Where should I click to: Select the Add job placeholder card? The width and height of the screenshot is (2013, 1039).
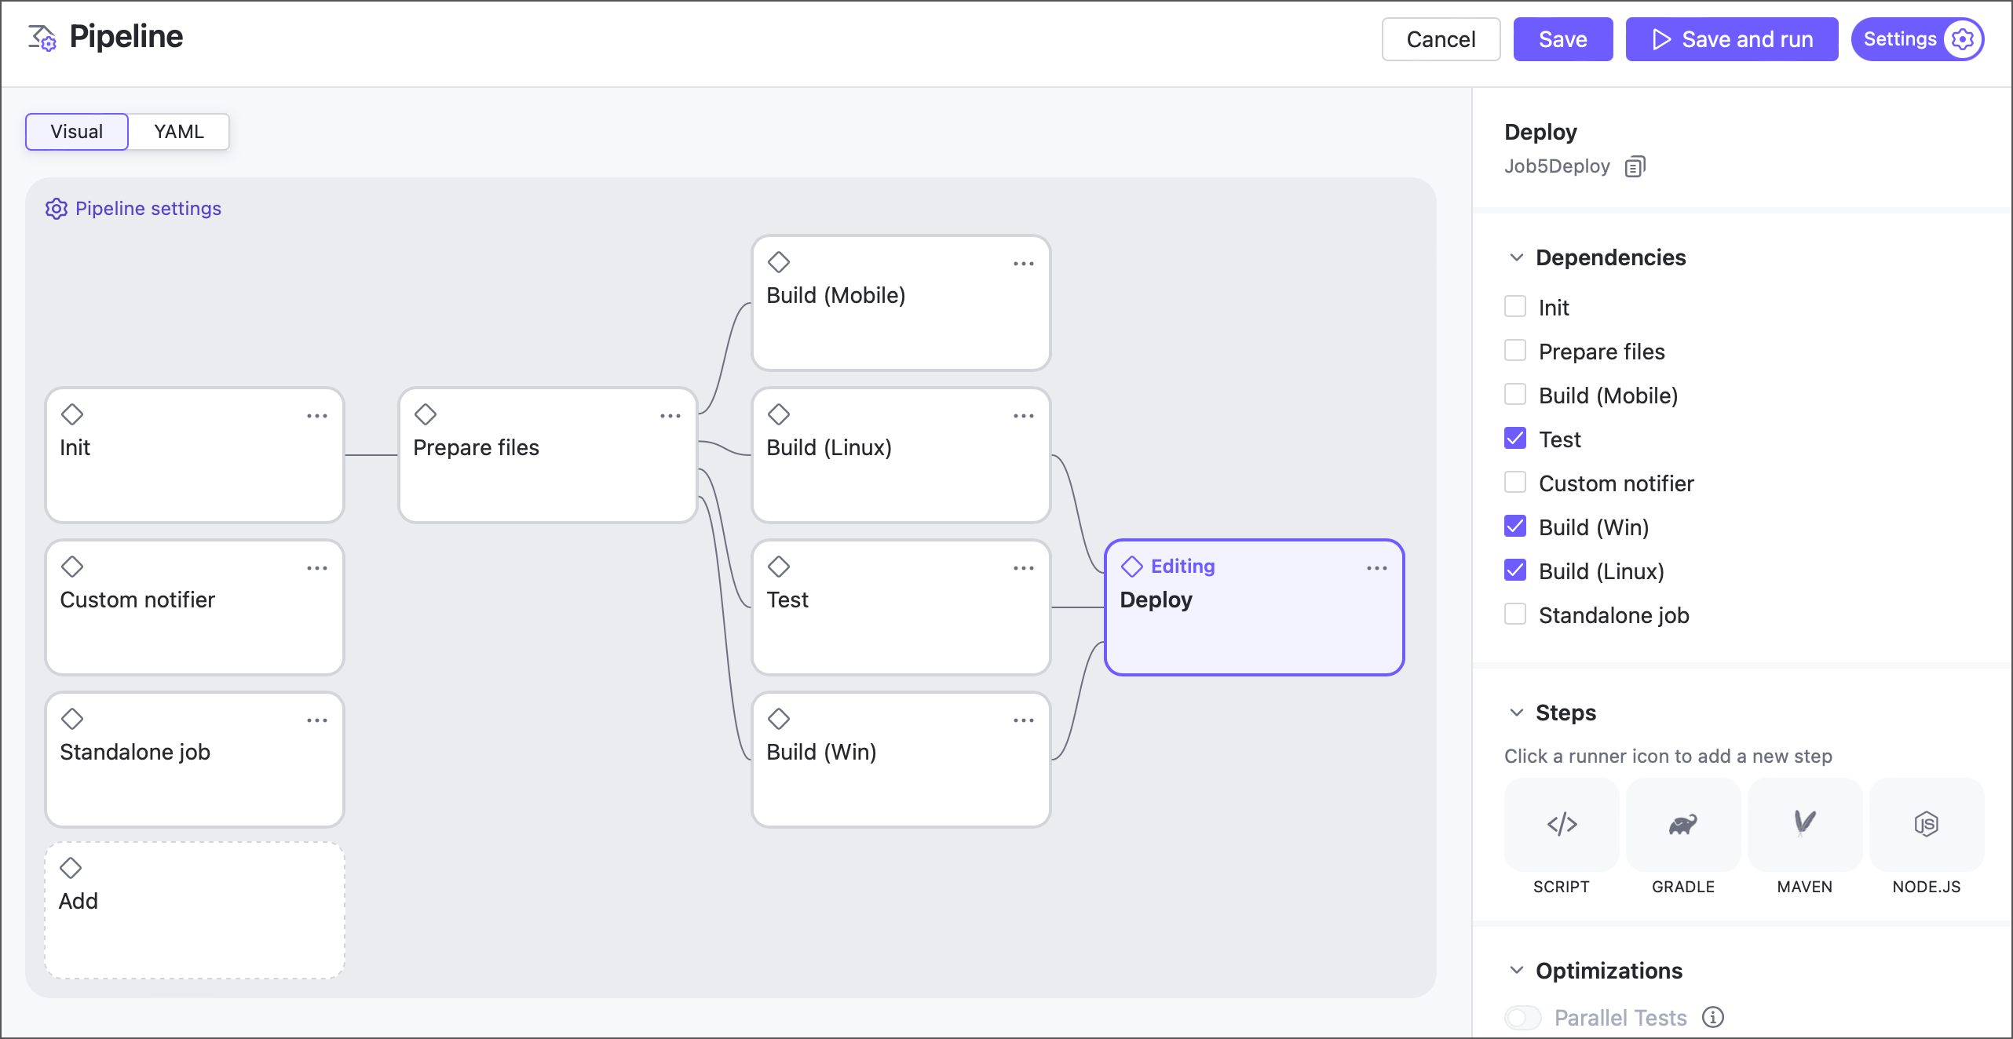tap(194, 909)
